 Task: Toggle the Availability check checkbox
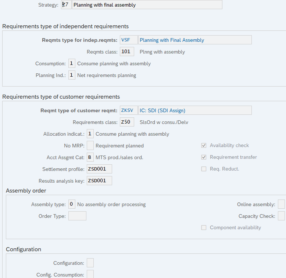204,146
